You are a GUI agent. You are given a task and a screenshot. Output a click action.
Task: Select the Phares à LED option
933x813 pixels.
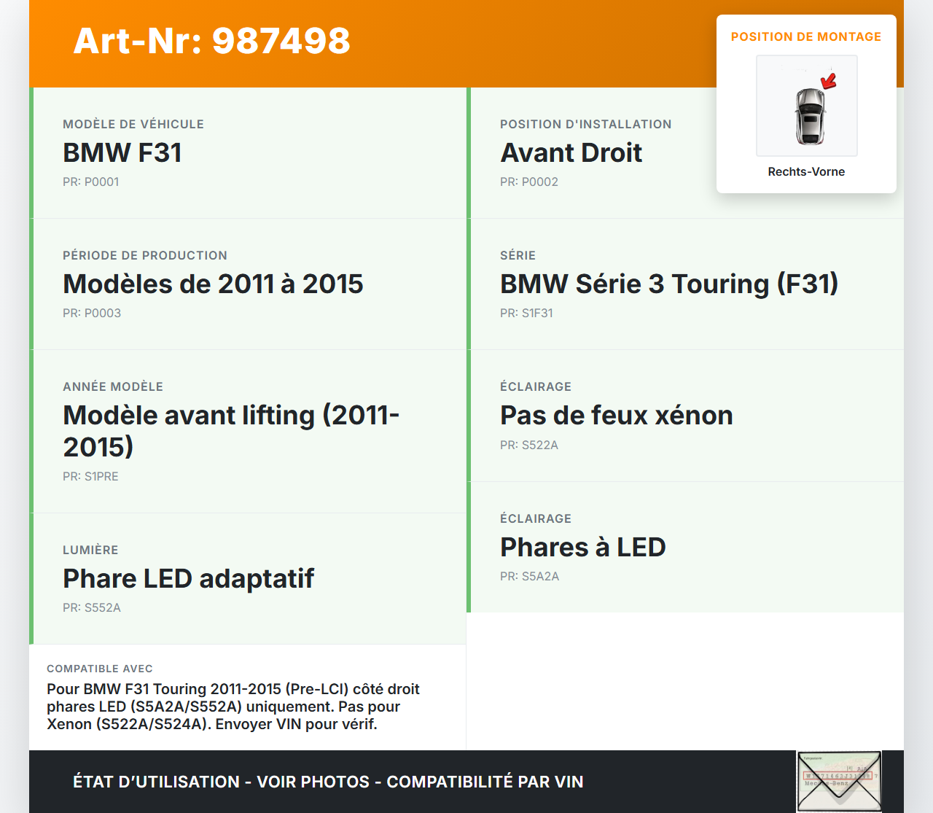tap(582, 547)
